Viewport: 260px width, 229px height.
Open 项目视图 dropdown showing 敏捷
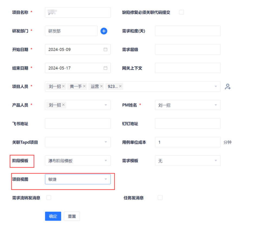coord(78,179)
